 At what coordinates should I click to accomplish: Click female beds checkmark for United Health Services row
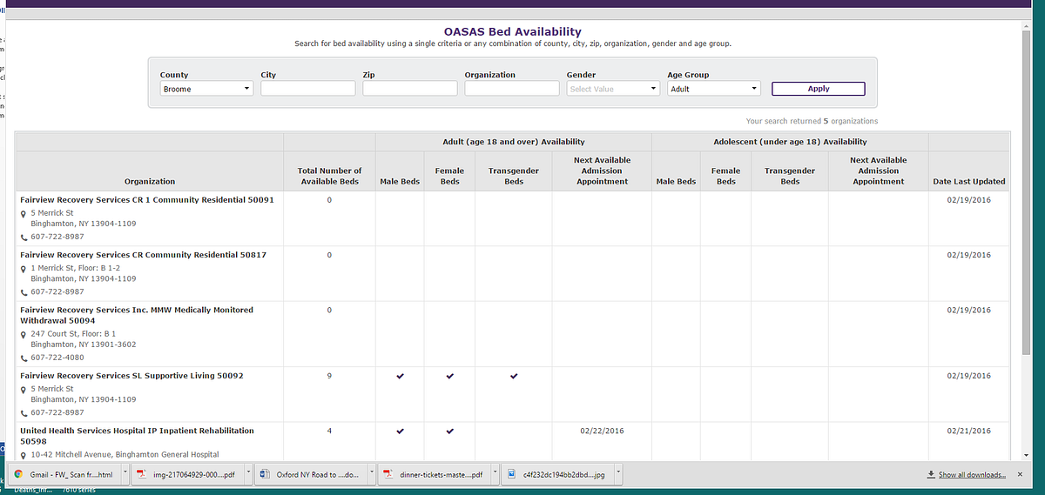point(449,431)
